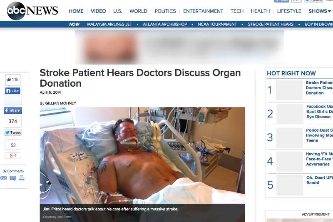
Task: Click the hospital patient article photo
Action: [x=142, y=155]
